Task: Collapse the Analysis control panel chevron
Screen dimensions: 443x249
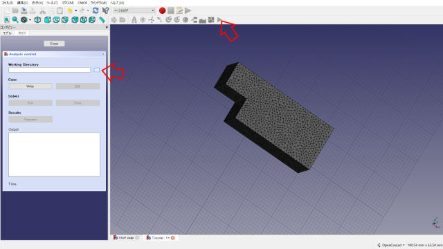Action: click(x=103, y=54)
